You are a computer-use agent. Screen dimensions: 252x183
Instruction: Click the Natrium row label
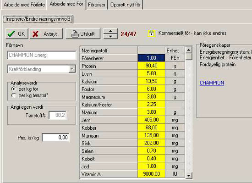109,112
